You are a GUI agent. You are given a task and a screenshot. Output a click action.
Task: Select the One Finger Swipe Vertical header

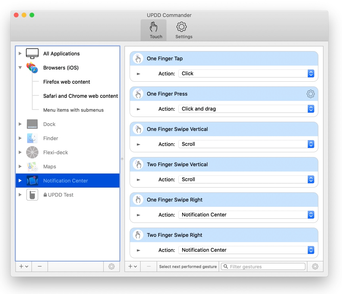pos(224,129)
